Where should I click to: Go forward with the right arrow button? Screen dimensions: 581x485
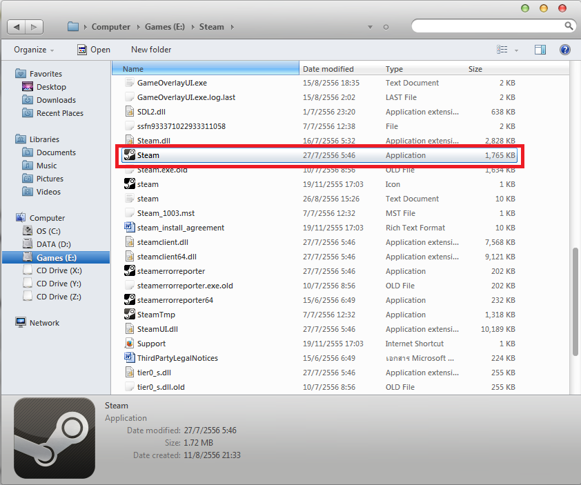[x=34, y=27]
